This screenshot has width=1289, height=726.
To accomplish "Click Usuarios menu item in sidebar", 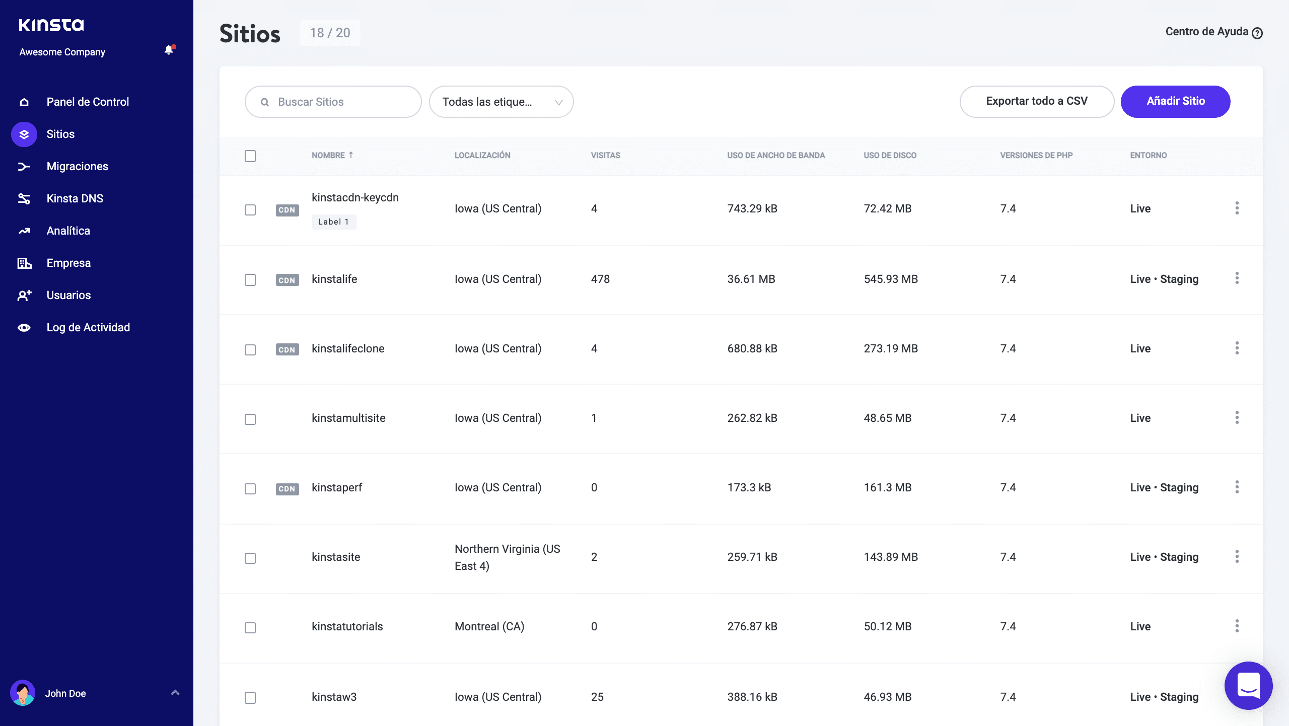I will 69,295.
